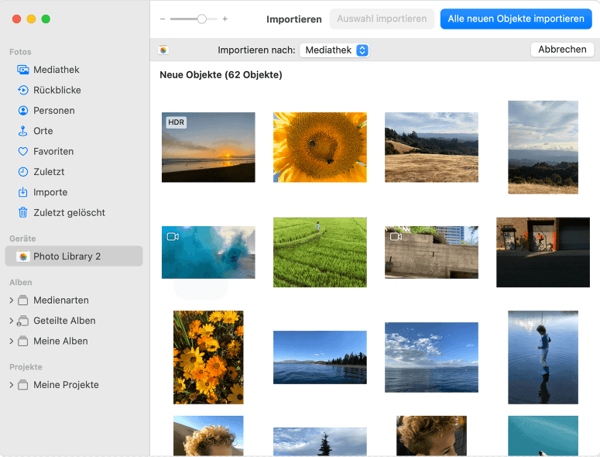
Task: Open the Importieren nach Mediathek dropdown
Action: (x=334, y=50)
